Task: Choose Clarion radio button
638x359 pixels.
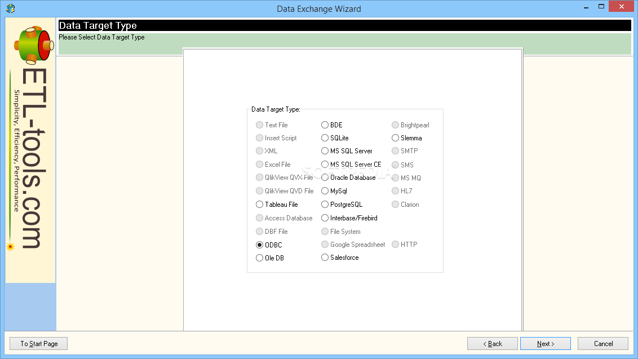Action: [x=405, y=205]
